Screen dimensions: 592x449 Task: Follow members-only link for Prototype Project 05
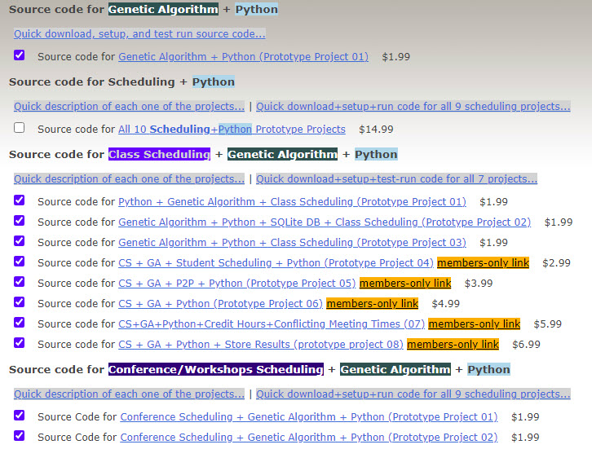[x=405, y=283]
